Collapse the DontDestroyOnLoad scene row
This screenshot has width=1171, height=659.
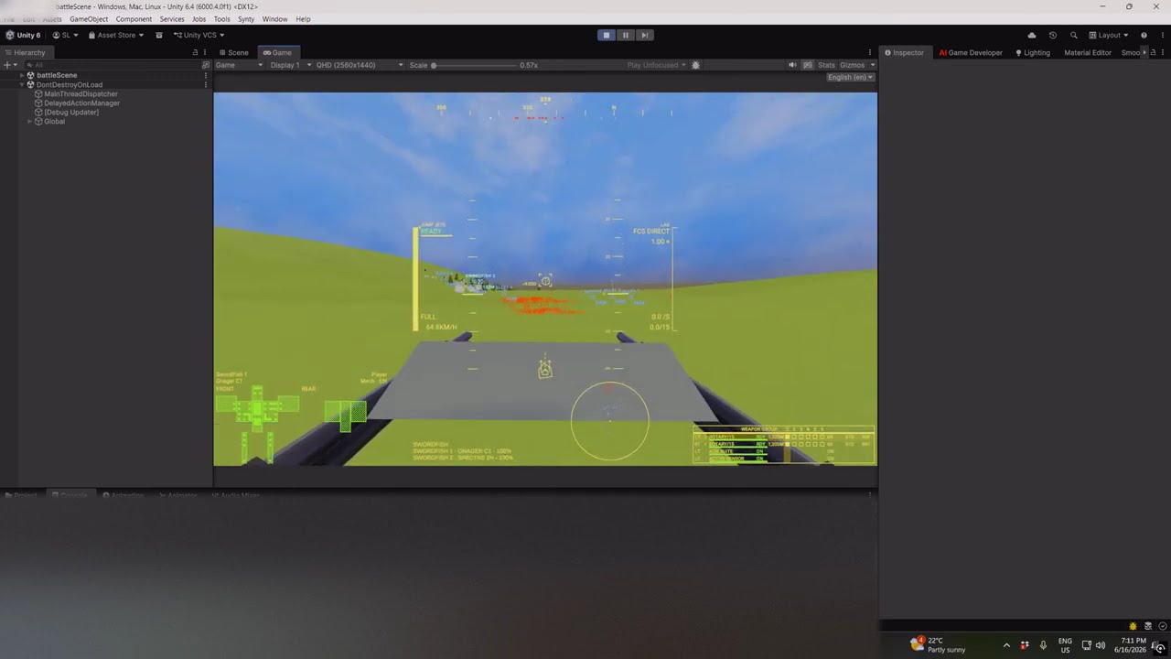click(x=22, y=84)
